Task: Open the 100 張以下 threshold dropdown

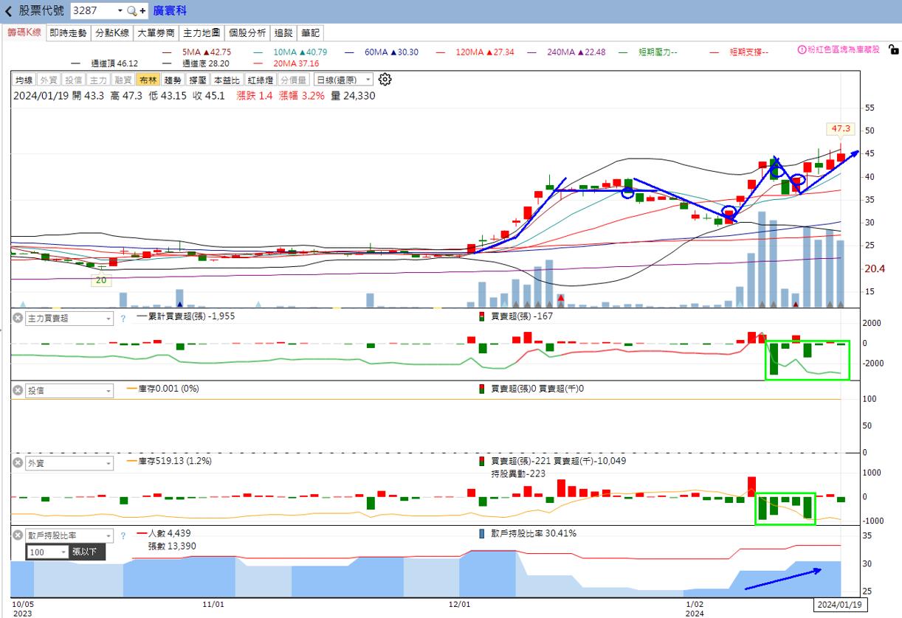Action: [x=63, y=552]
